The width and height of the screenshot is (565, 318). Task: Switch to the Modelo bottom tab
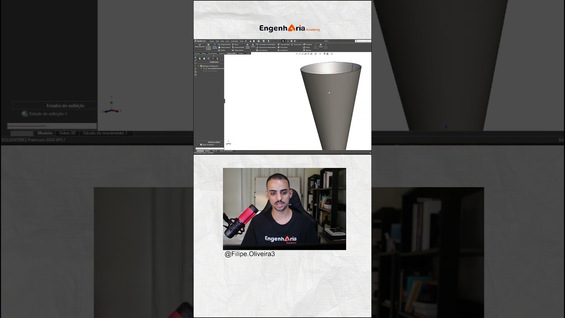tap(207, 151)
